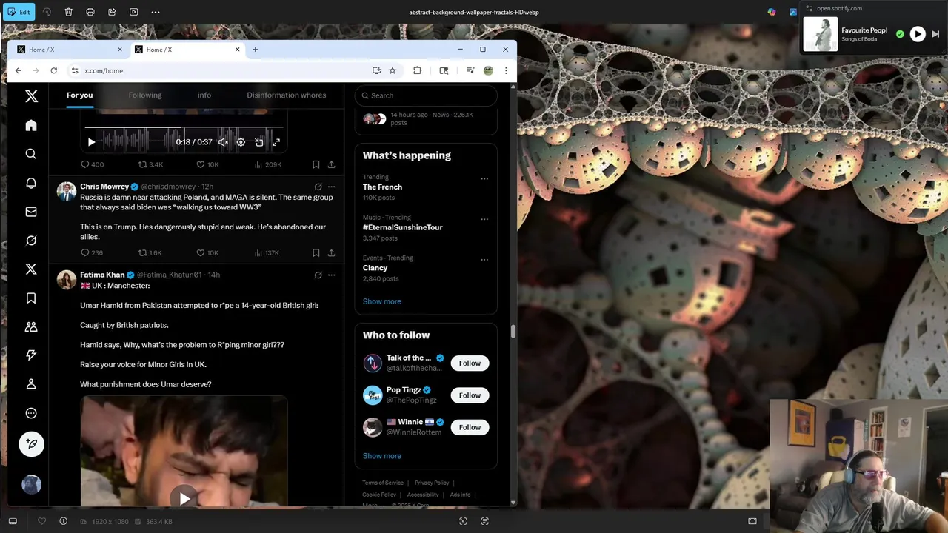Reply to Chris Mowrey's post
The width and height of the screenshot is (948, 533).
click(x=85, y=253)
